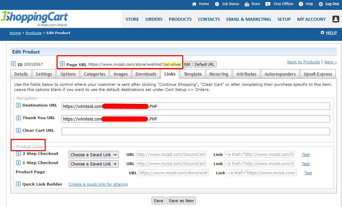Click Create a quick link for sharing
This screenshot has height=207, width=342.
[x=98, y=184]
